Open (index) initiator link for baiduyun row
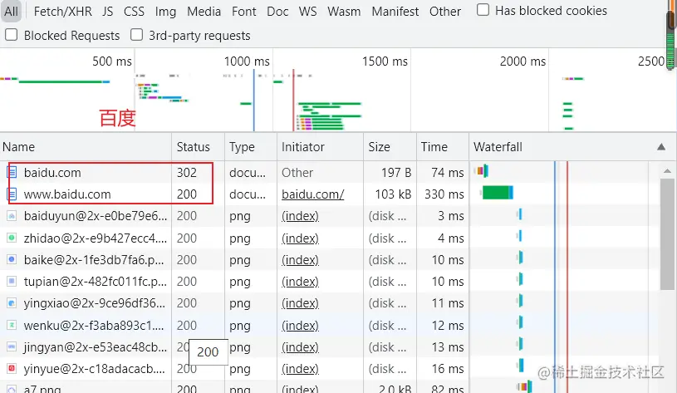The width and height of the screenshot is (677, 393). click(300, 216)
